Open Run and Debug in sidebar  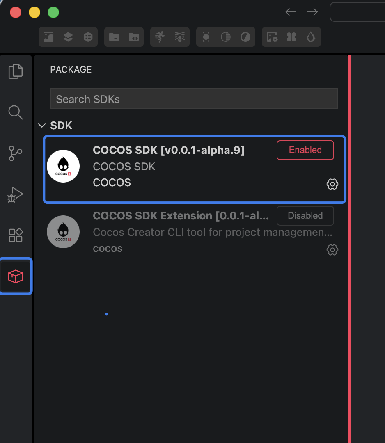click(x=16, y=194)
